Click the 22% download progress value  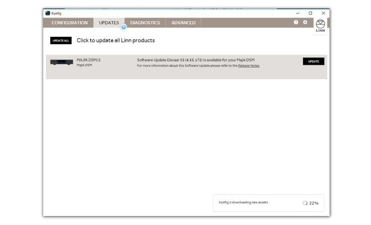(x=314, y=203)
